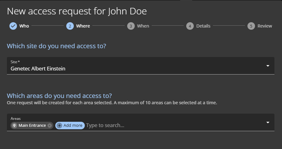Image resolution: width=282 pixels, height=149 pixels.
Task: Open the Genetec Albert Einstein site selector
Action: click(126, 69)
